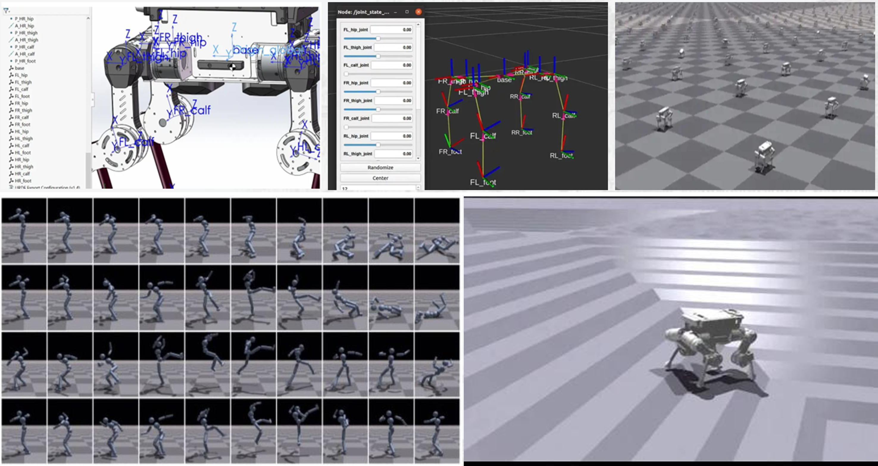878x466 pixels.
Task: Adjust the FR_thigh_joint slider
Action: [378, 109]
